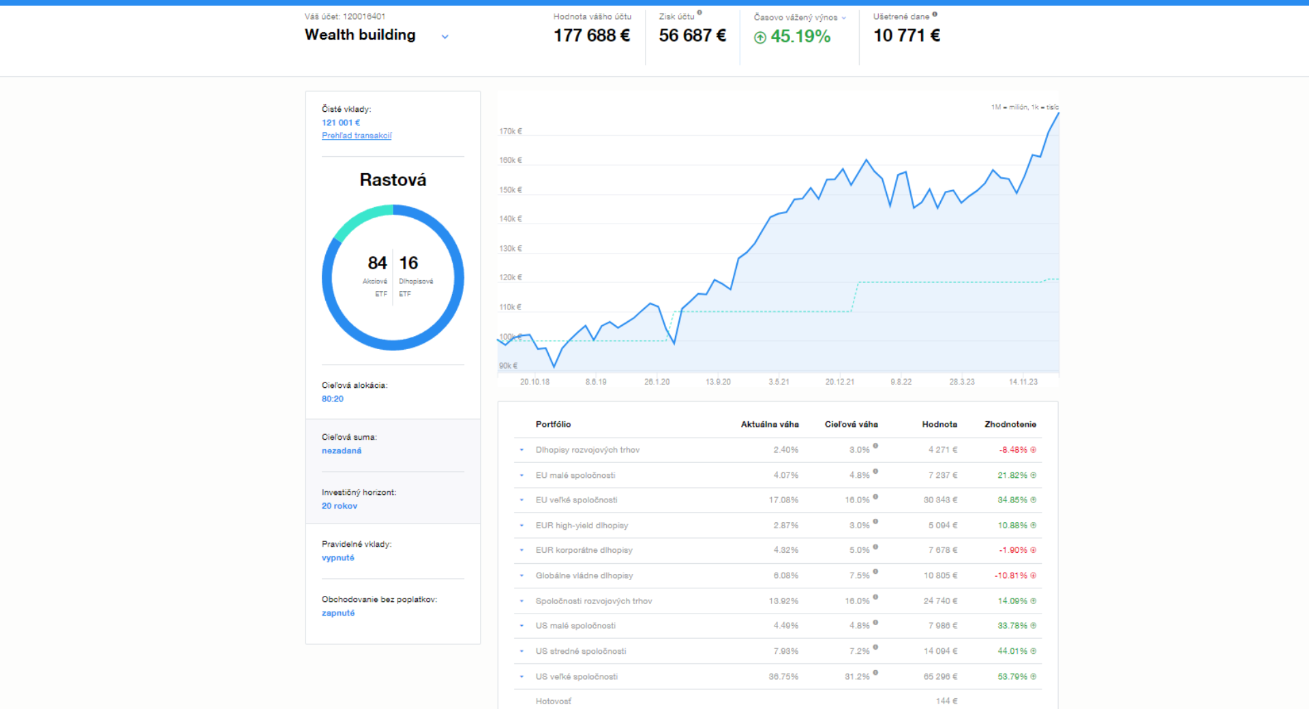
Task: Open the Wealth building account dropdown
Action: click(445, 37)
